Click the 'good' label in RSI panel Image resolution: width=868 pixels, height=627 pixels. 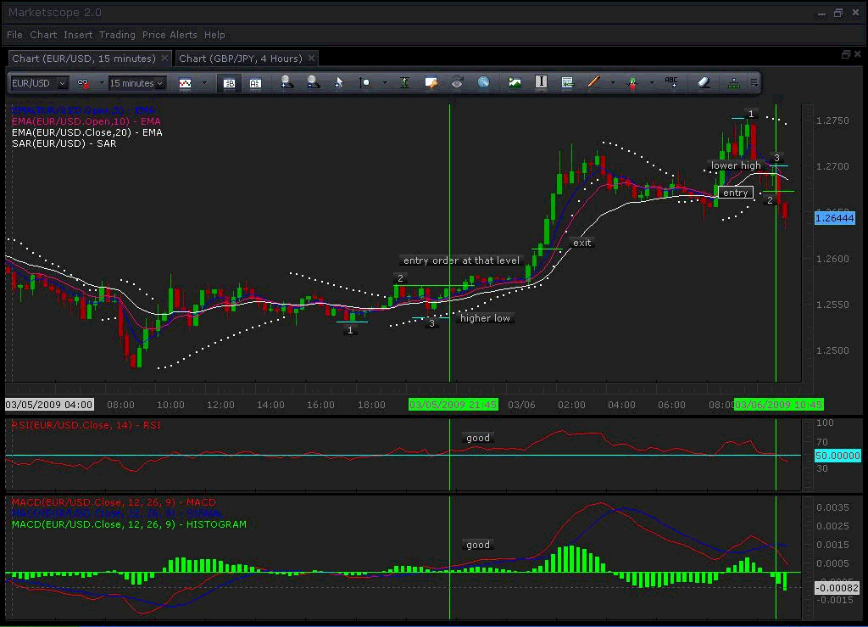(x=478, y=438)
